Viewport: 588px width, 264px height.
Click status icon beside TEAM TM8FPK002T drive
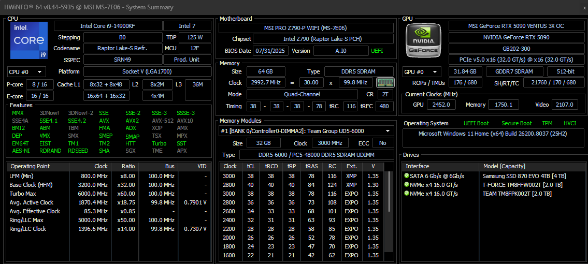[407, 194]
